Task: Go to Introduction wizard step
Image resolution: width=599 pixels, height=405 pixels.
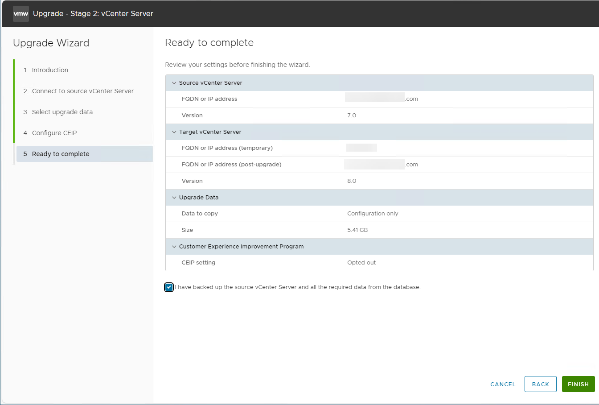Action: pyautogui.click(x=50, y=70)
